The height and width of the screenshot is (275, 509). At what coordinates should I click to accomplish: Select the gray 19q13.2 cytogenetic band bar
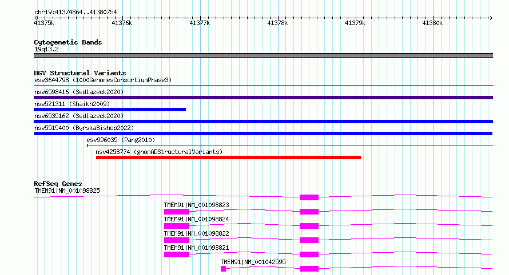click(263, 55)
